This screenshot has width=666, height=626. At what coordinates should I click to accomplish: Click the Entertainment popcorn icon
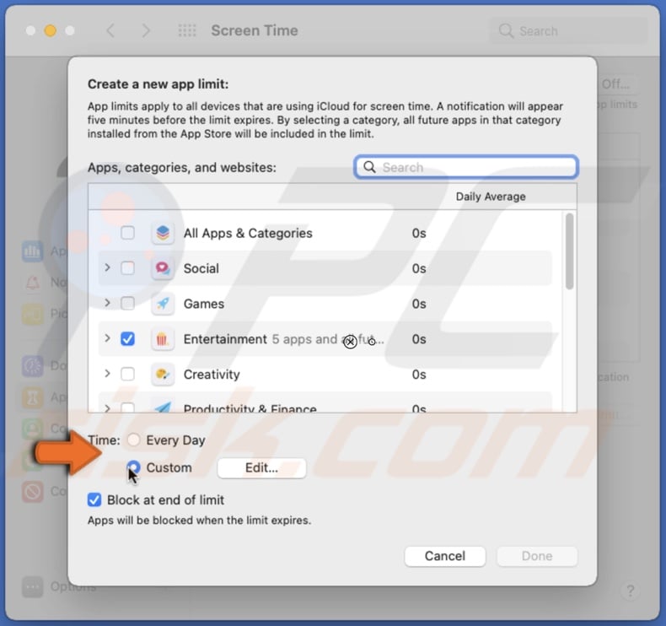click(x=163, y=338)
